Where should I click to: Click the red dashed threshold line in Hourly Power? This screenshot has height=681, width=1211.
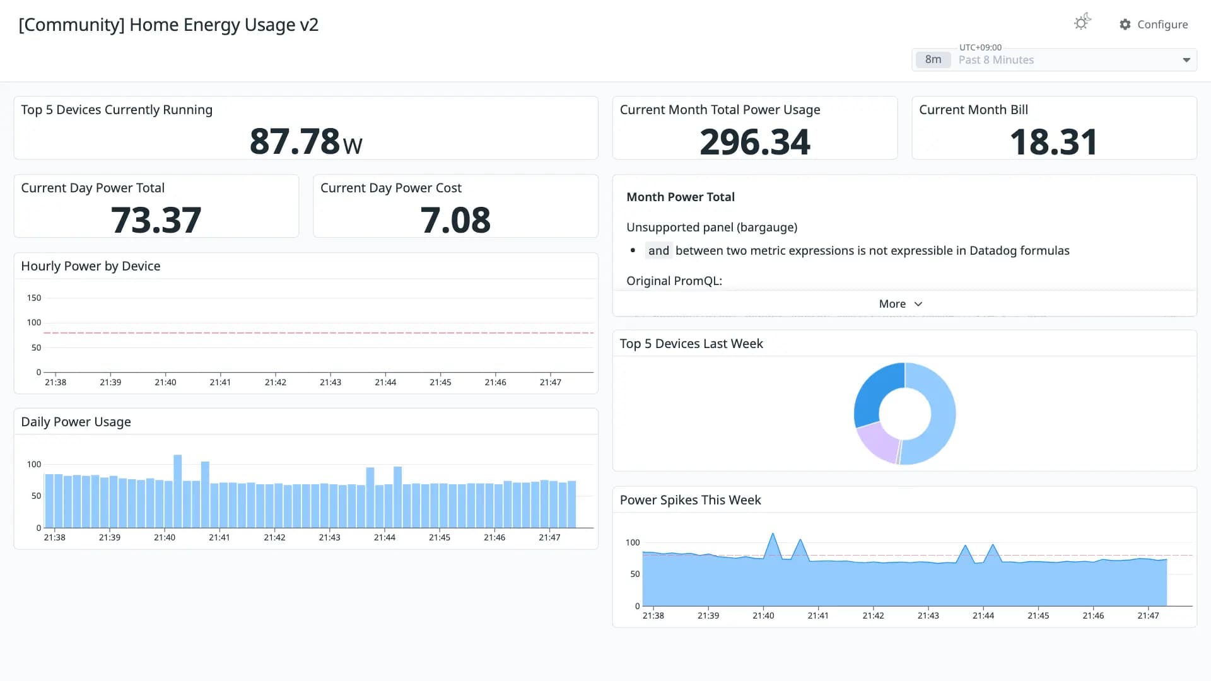tap(319, 332)
